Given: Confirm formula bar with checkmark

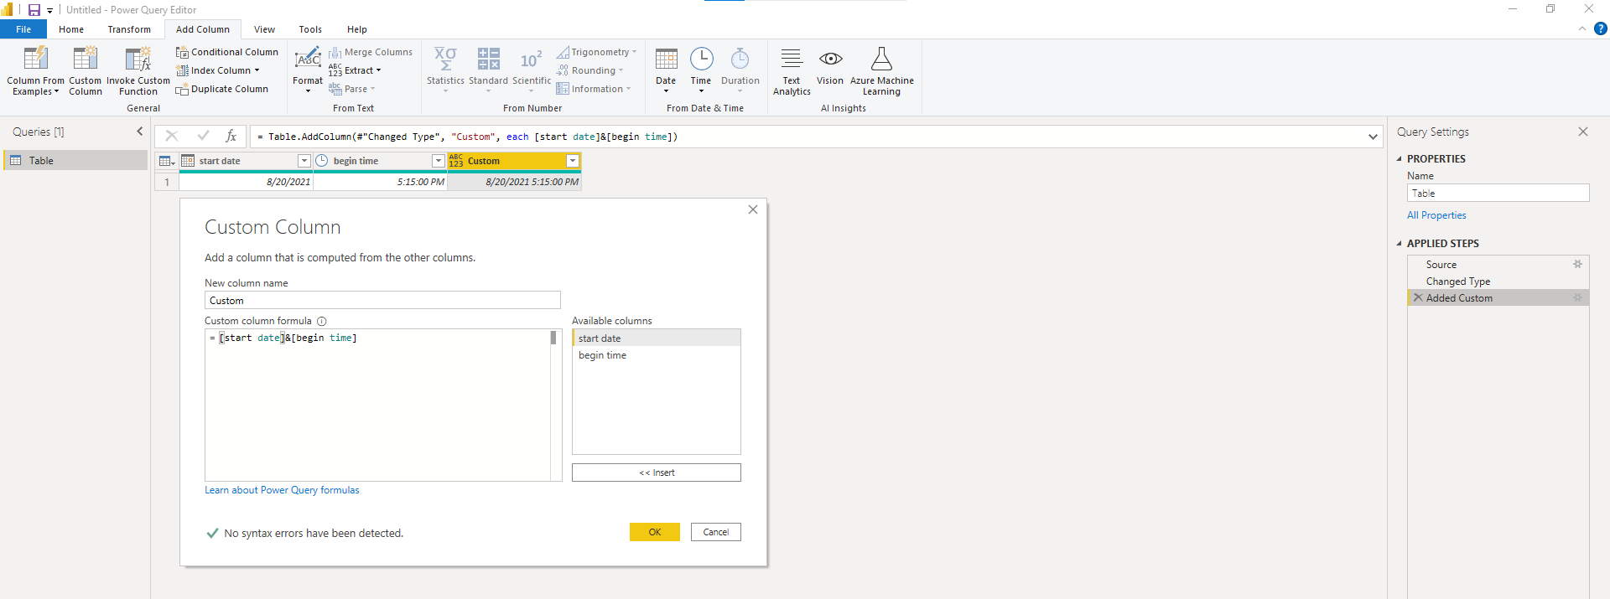Looking at the screenshot, I should tap(203, 136).
